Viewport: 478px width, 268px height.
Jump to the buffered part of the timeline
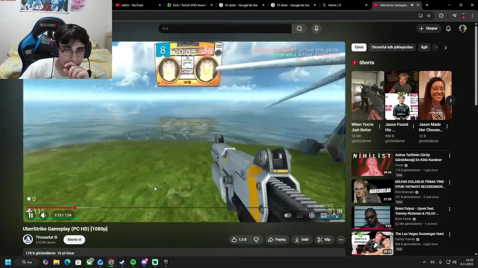[88, 208]
